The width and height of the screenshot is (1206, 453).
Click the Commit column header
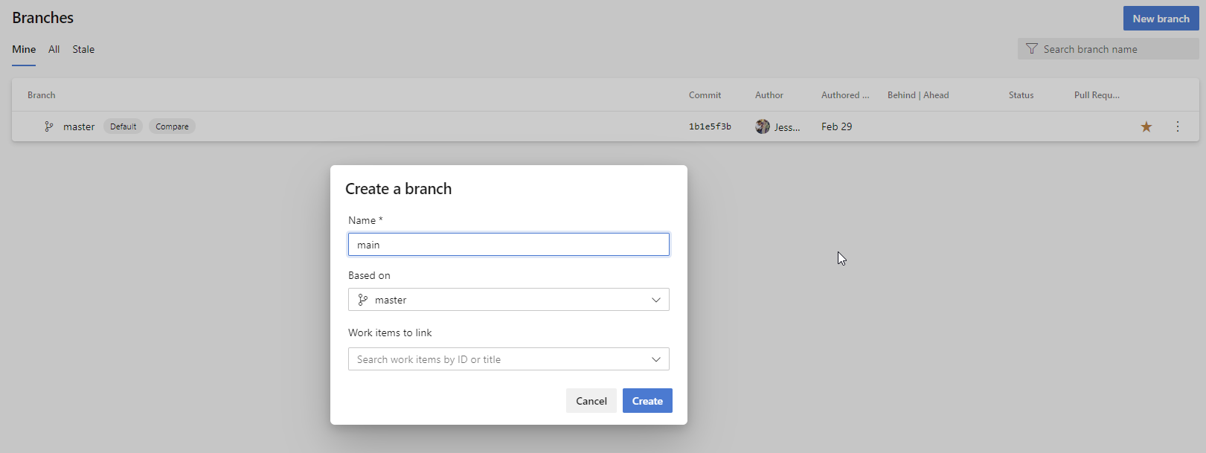pos(705,95)
